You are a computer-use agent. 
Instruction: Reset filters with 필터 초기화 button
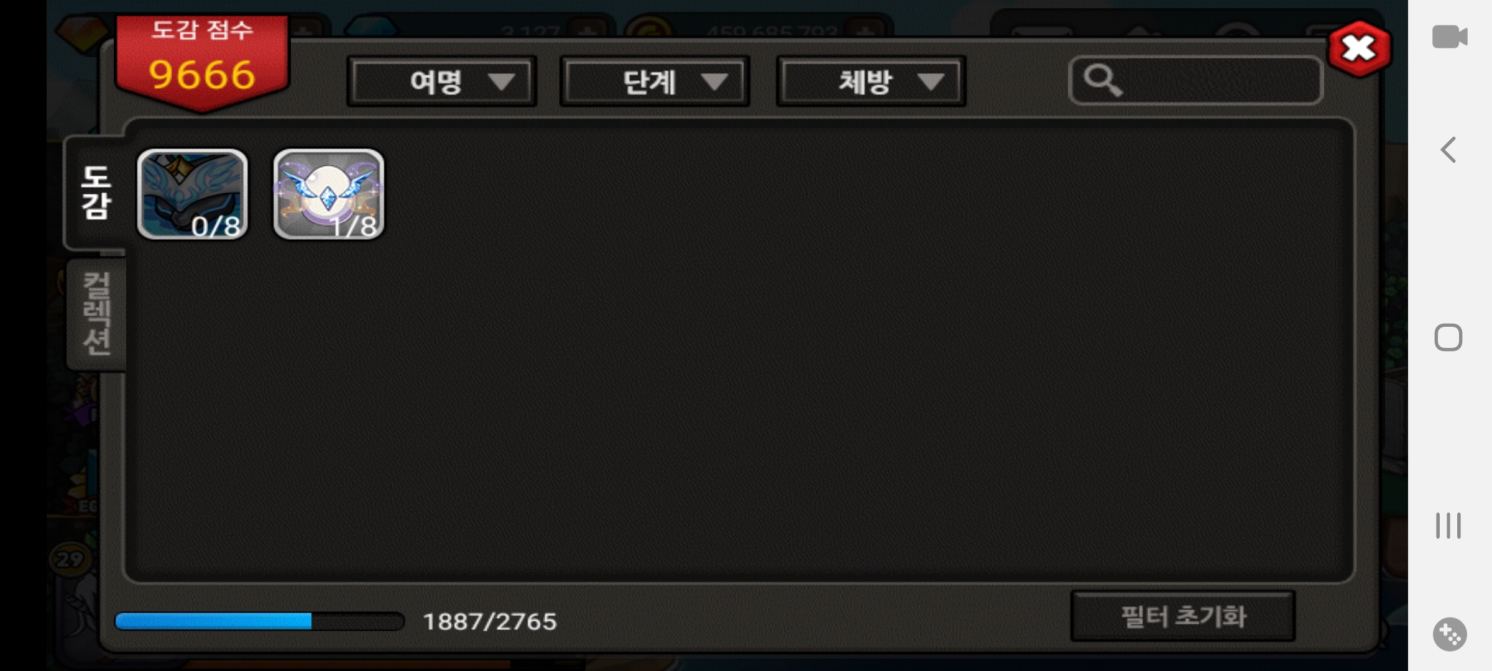tap(1183, 616)
